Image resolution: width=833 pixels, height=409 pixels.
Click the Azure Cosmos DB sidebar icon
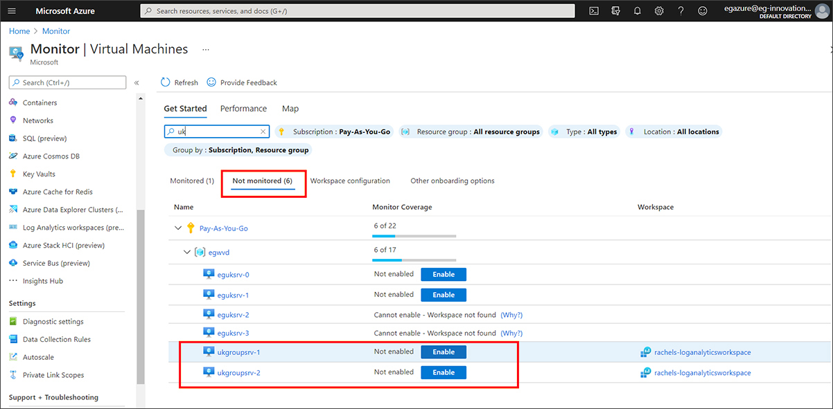click(x=13, y=156)
